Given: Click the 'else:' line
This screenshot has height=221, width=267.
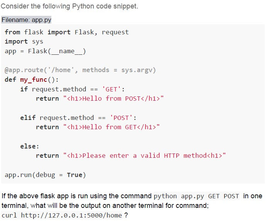Looking at the screenshot, I should point(30,146).
